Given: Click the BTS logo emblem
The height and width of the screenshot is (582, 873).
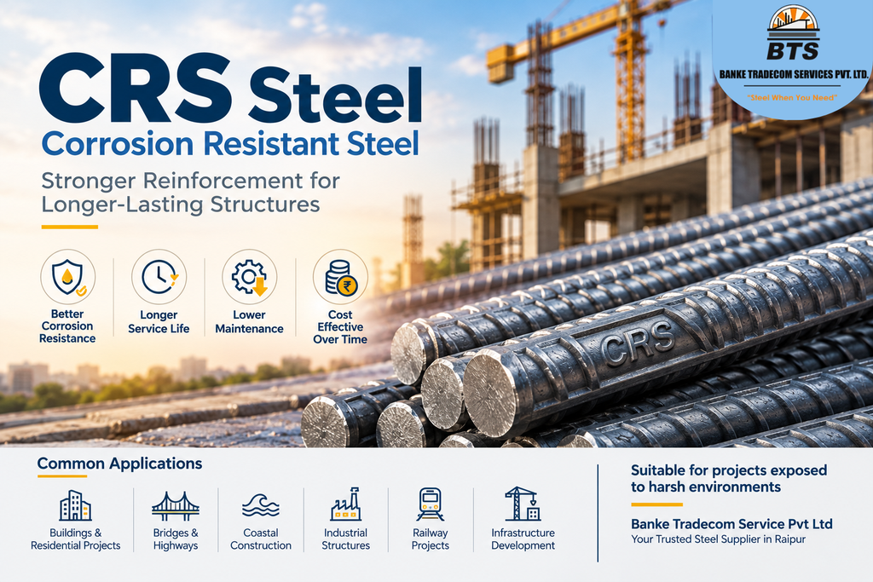Looking at the screenshot, I should (793, 32).
